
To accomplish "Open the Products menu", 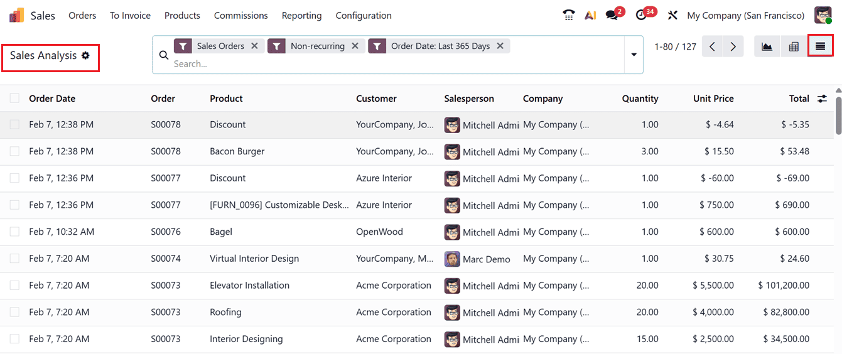I will click(x=182, y=15).
